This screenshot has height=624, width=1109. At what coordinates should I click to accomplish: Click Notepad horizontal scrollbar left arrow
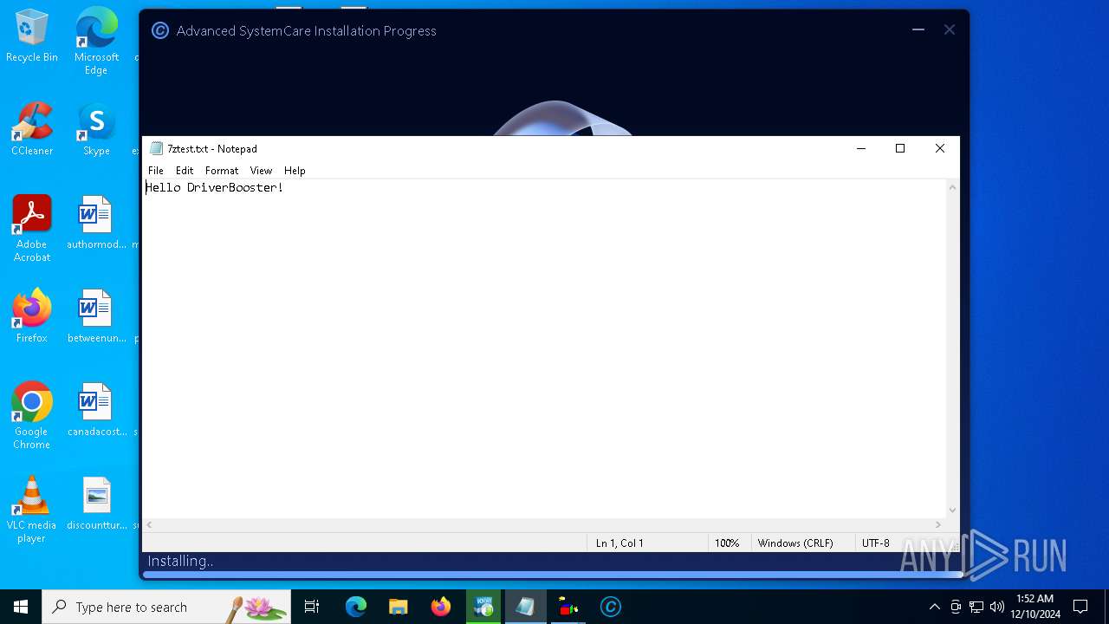point(150,524)
